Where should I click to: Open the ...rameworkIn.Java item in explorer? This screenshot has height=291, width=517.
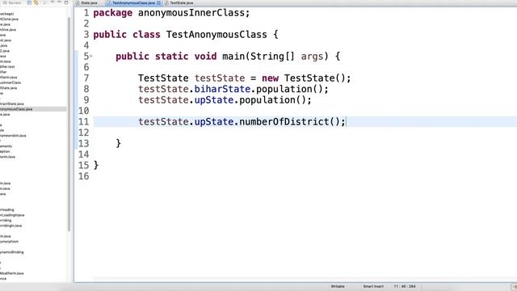click(x=13, y=136)
